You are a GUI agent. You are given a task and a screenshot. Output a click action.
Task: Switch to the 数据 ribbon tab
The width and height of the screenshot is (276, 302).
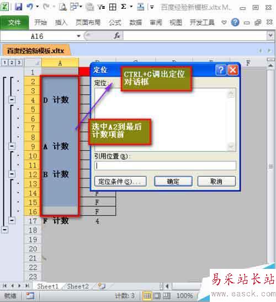click(x=136, y=23)
